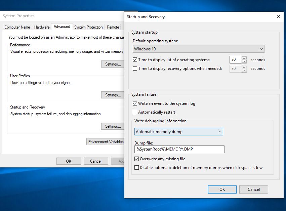Viewport: 286px width, 211px height.
Task: Uncheck 'Overwrite any existing file'
Action: [137, 159]
